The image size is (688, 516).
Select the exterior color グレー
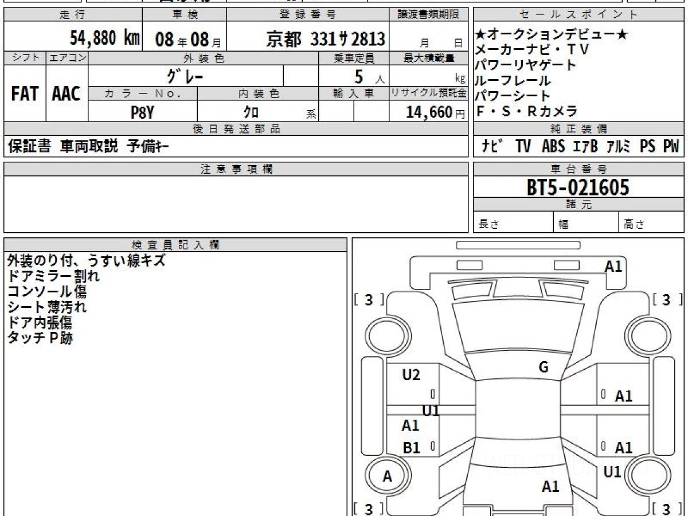(185, 76)
